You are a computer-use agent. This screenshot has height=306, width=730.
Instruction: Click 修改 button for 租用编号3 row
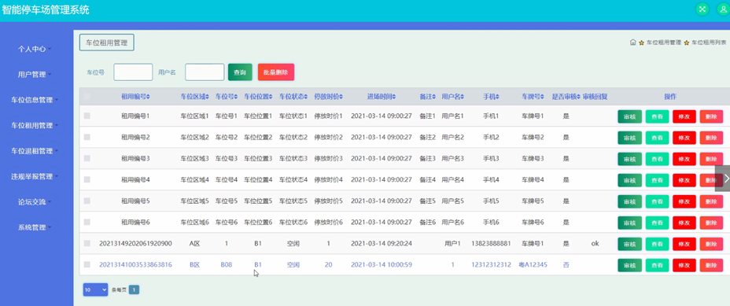pyautogui.click(x=684, y=159)
